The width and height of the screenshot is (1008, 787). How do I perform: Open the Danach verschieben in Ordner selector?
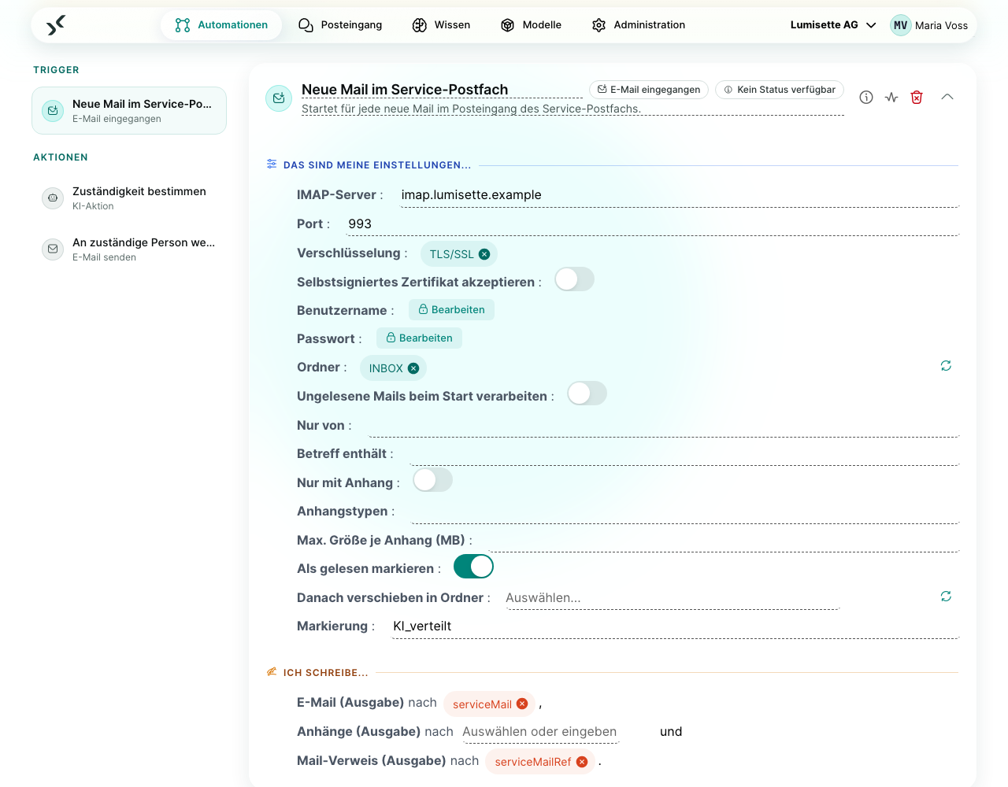point(672,598)
